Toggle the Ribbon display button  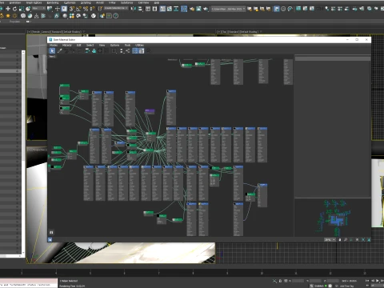click(x=162, y=9)
